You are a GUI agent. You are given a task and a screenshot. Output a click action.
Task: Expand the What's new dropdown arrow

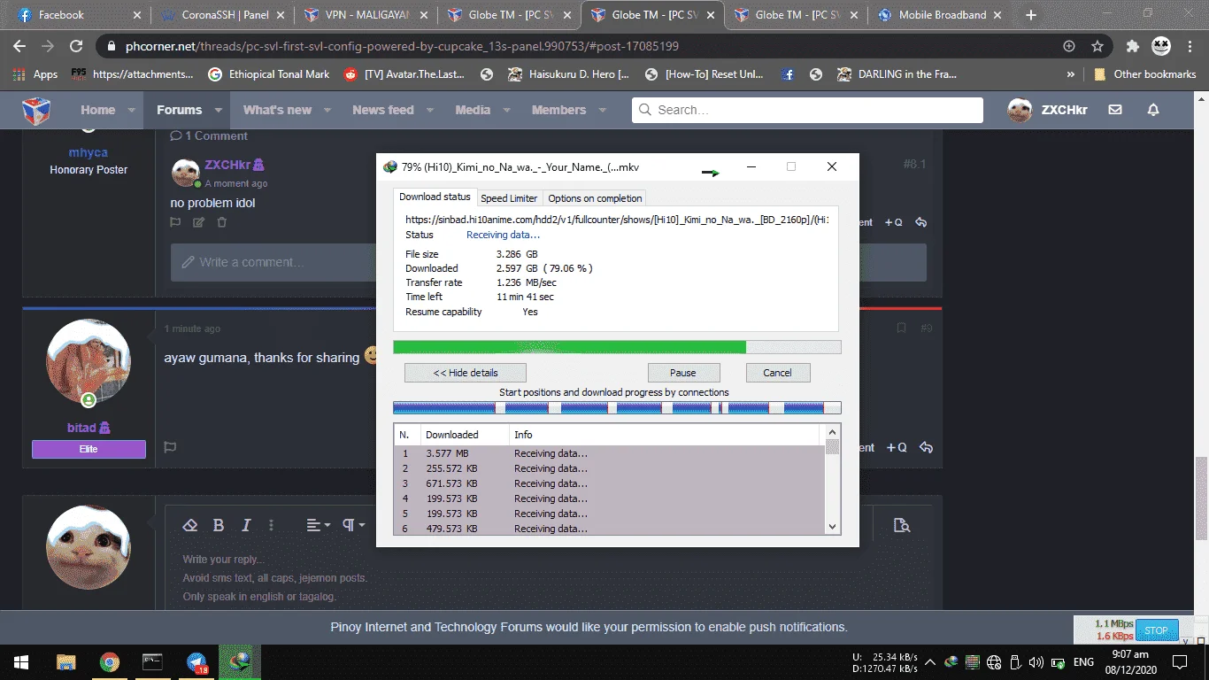[x=327, y=110]
